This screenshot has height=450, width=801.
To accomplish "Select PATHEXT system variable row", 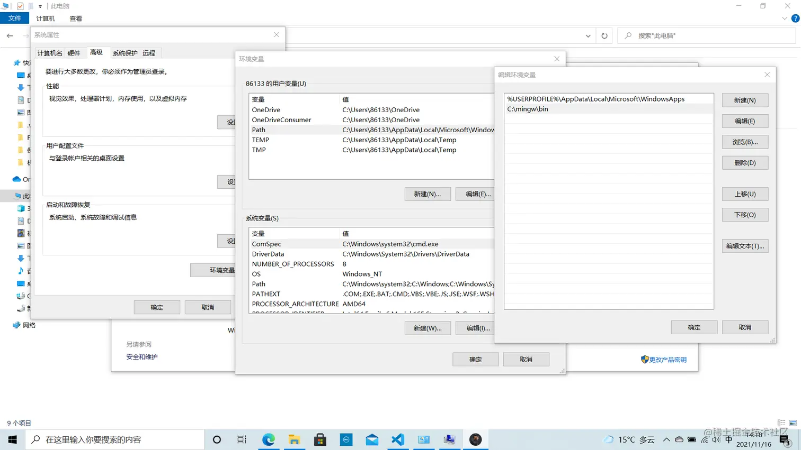I will pos(372,294).
